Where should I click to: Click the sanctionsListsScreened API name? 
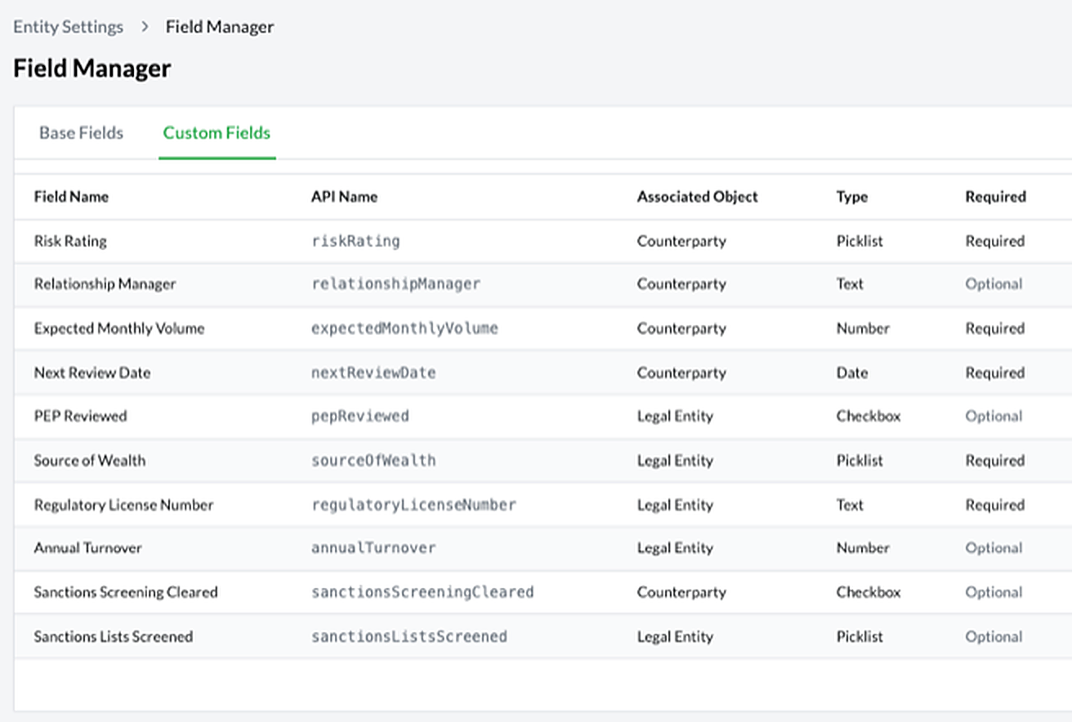pyautogui.click(x=409, y=636)
